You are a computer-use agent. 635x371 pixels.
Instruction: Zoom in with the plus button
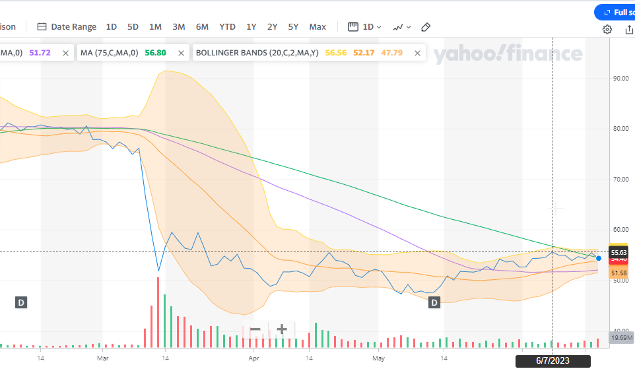(282, 329)
